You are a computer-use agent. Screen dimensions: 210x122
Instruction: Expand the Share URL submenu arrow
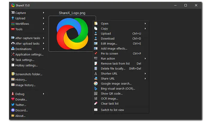click(145, 79)
